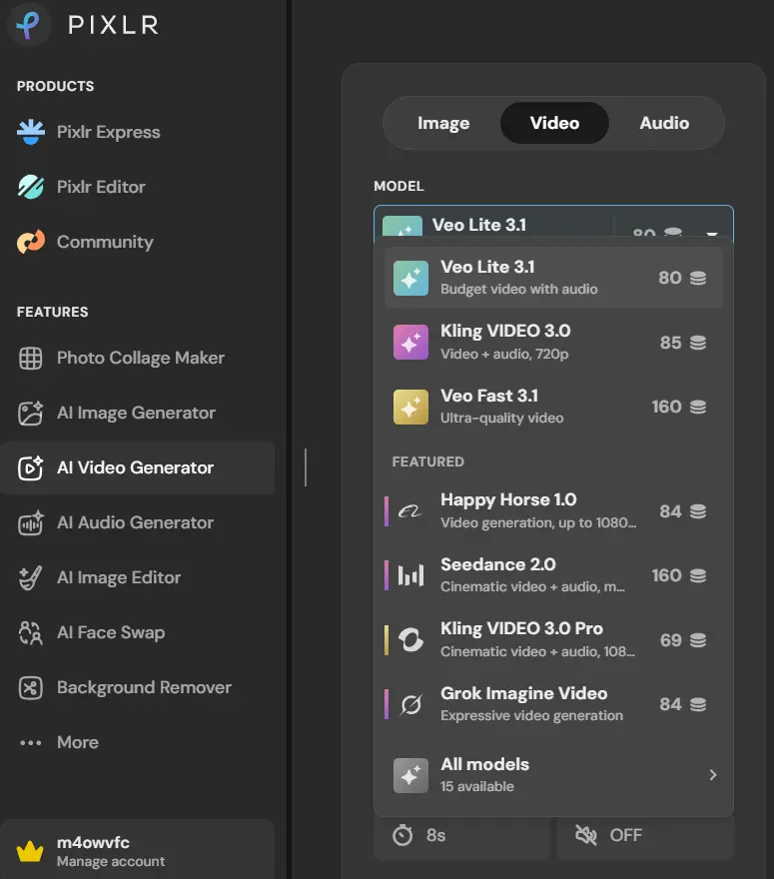The width and height of the screenshot is (774, 879).
Task: Select Happy Horse 1.0 featured model
Action: (x=553, y=511)
